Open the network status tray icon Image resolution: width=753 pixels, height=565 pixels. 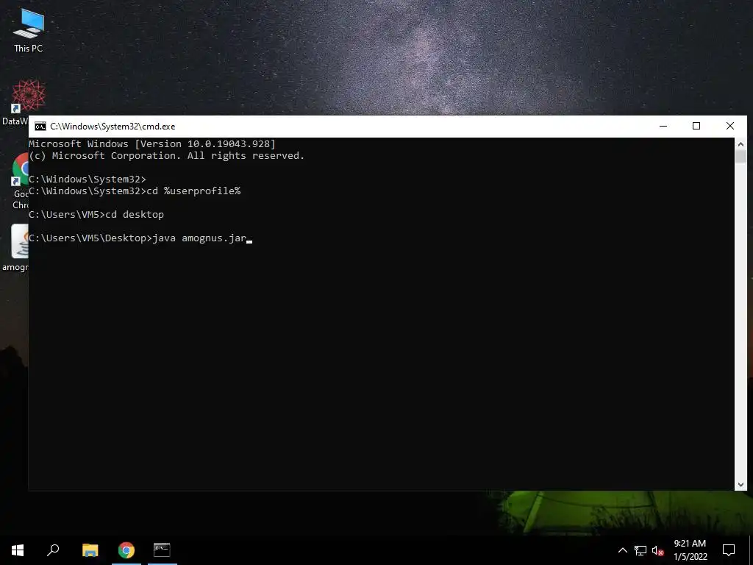click(640, 550)
